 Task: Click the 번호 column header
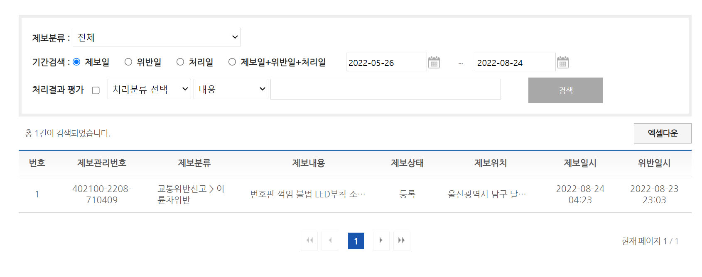(37, 163)
